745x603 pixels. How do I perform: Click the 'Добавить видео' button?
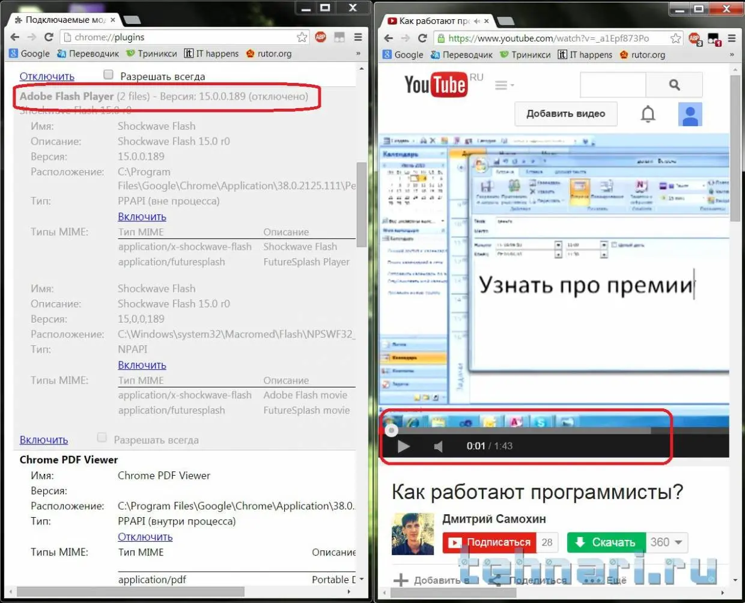(x=565, y=114)
